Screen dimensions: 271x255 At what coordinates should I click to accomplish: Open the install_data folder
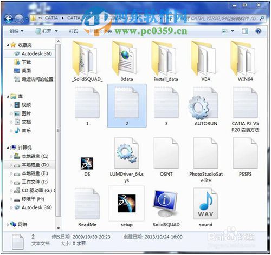[x=166, y=61]
